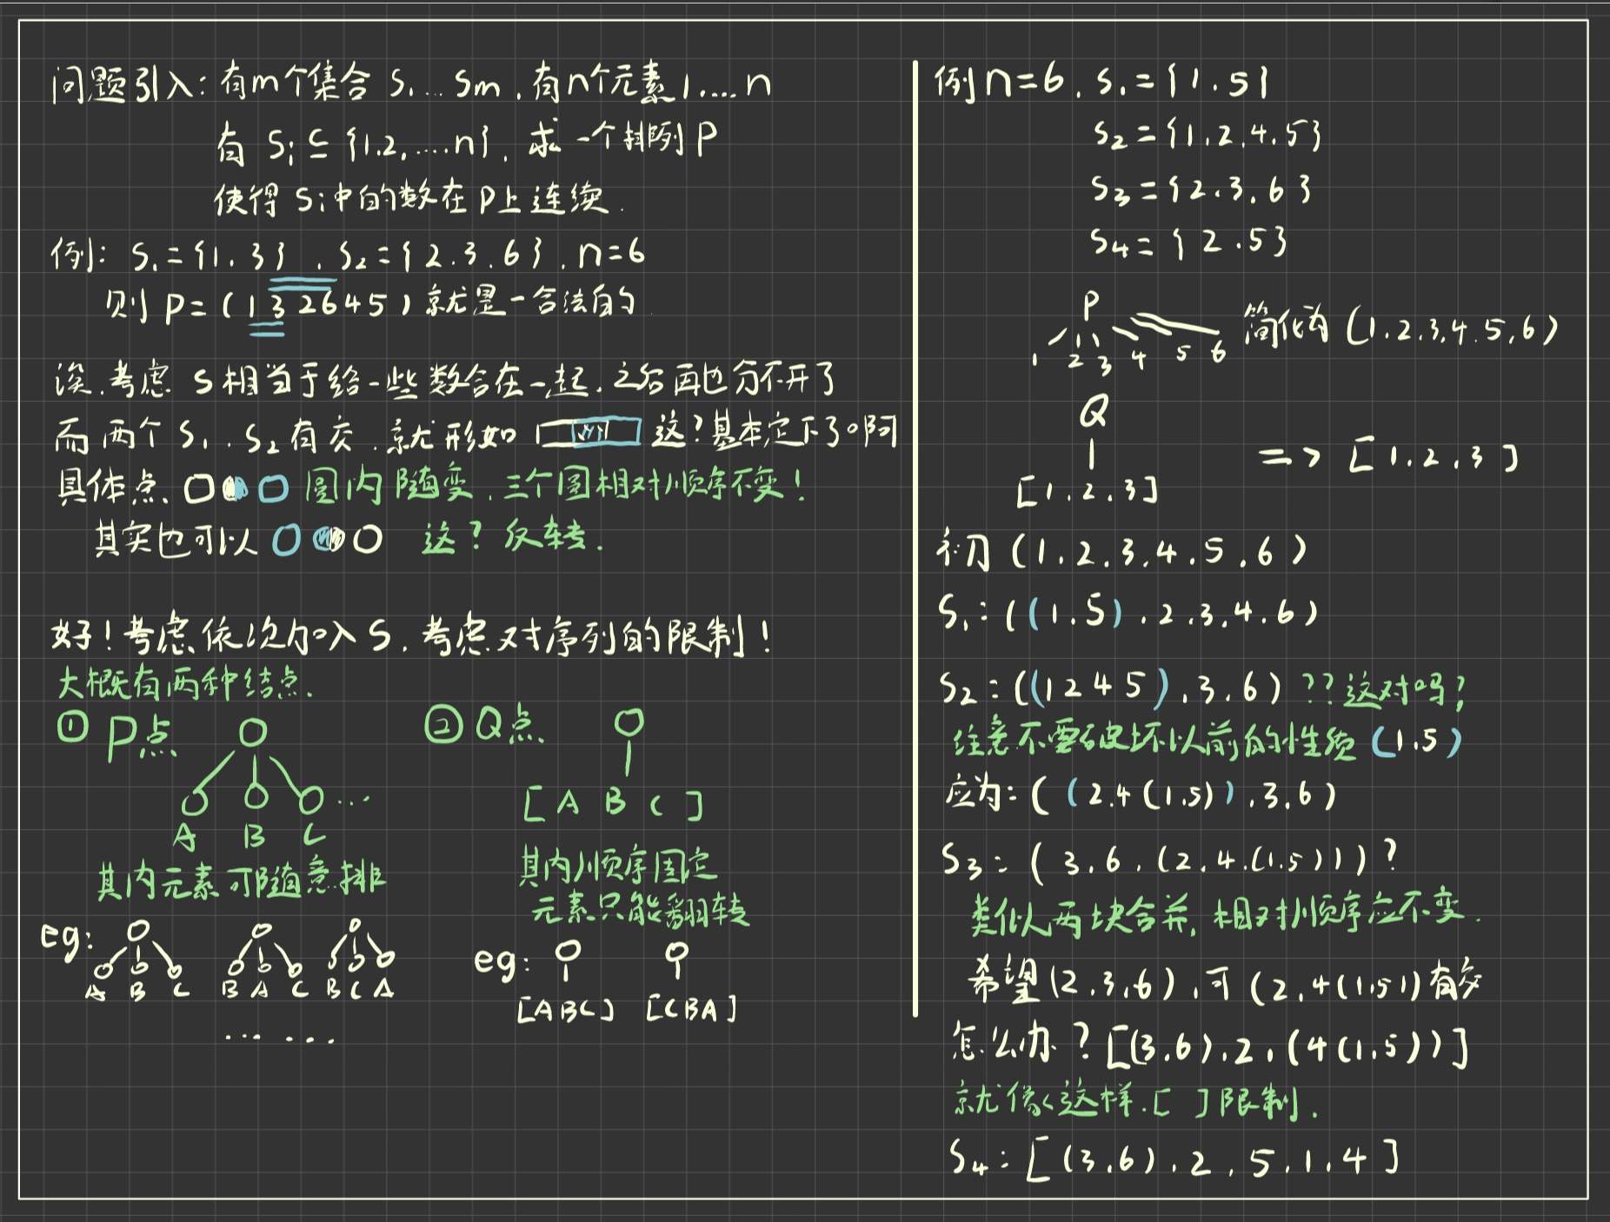Click the green bracket [A B C] under Q点
Image resolution: width=1610 pixels, height=1222 pixels.
pos(614,805)
